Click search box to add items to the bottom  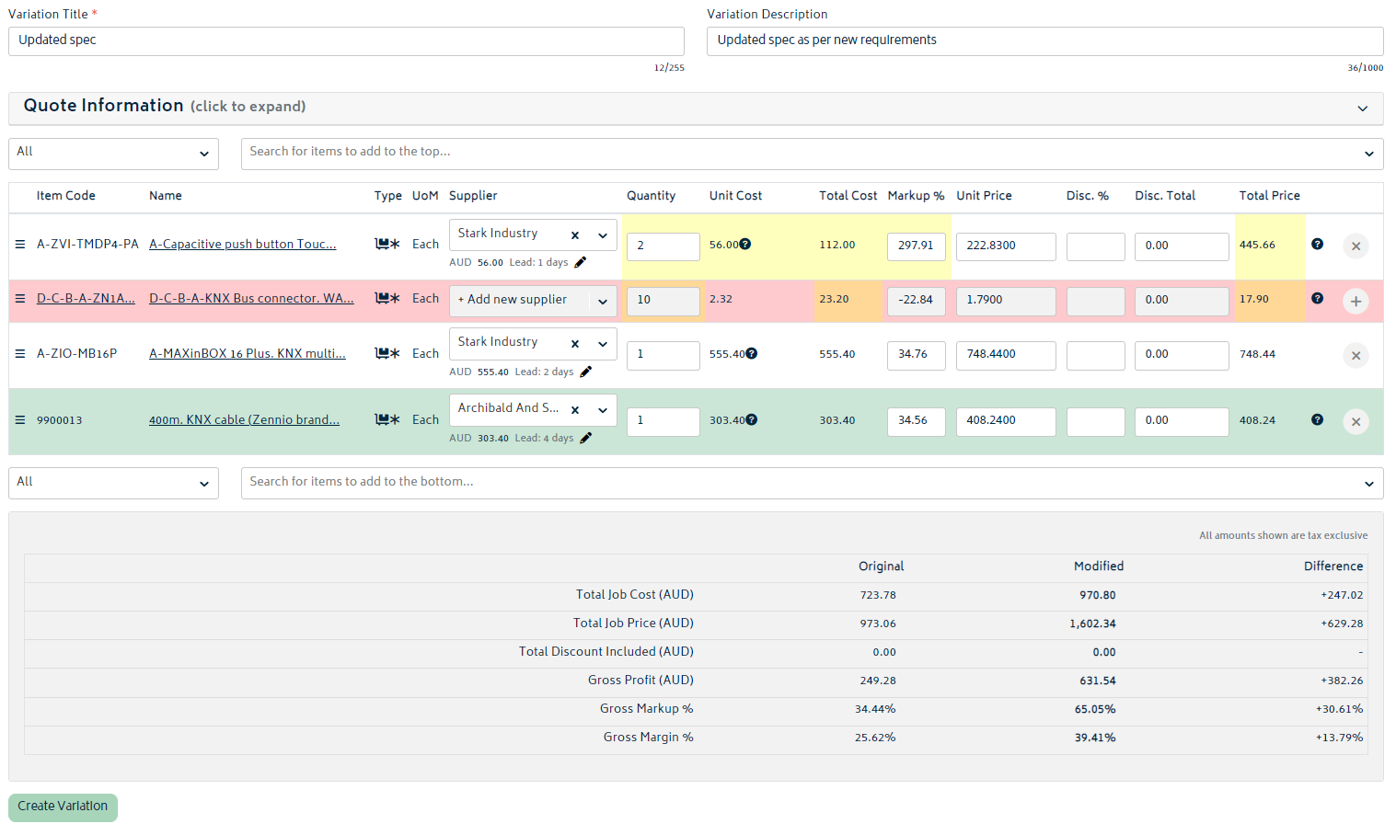point(801,483)
